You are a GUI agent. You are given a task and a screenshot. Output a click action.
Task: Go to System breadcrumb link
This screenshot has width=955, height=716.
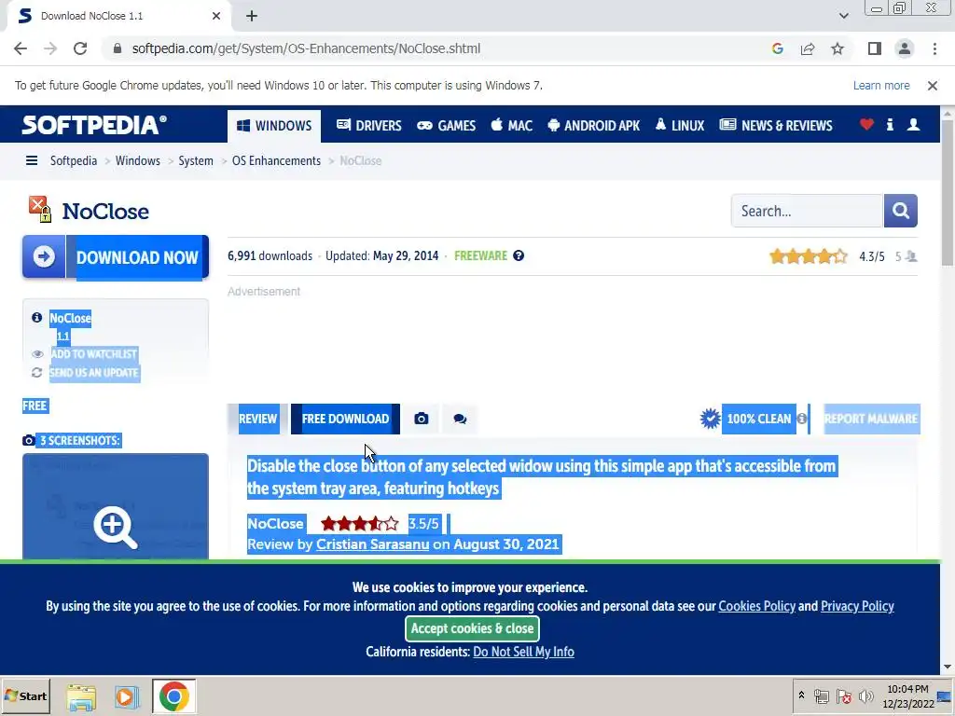[196, 160]
